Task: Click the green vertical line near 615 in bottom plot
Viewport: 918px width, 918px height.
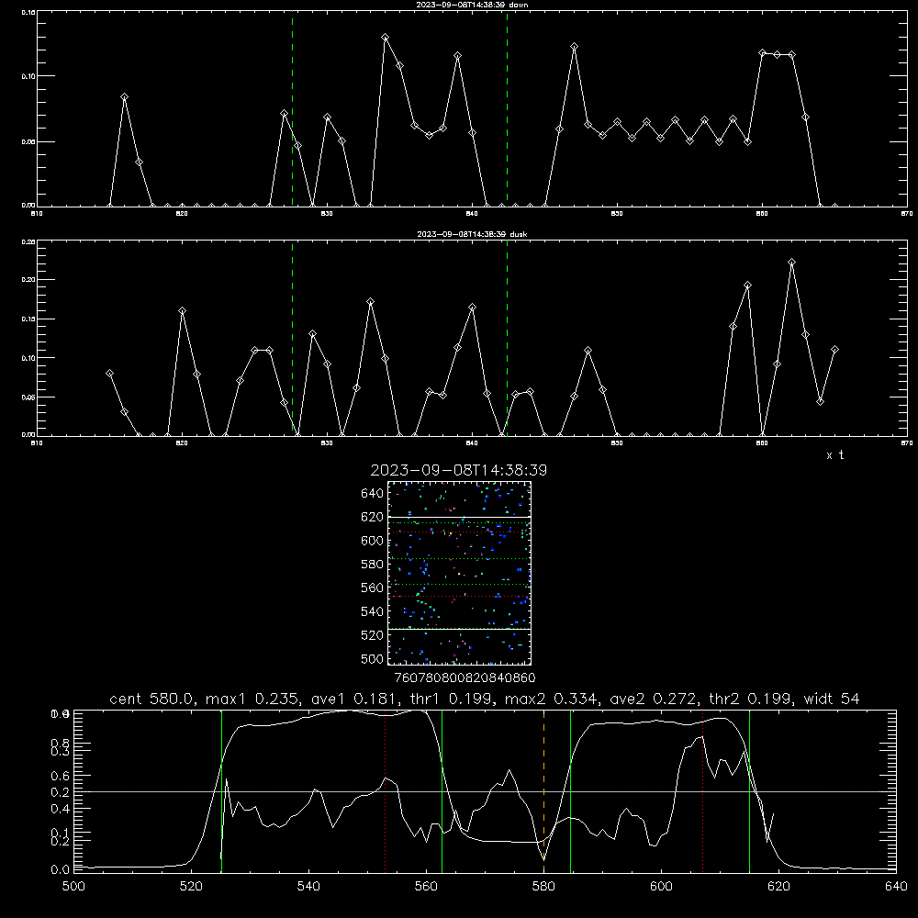Action: (749, 790)
